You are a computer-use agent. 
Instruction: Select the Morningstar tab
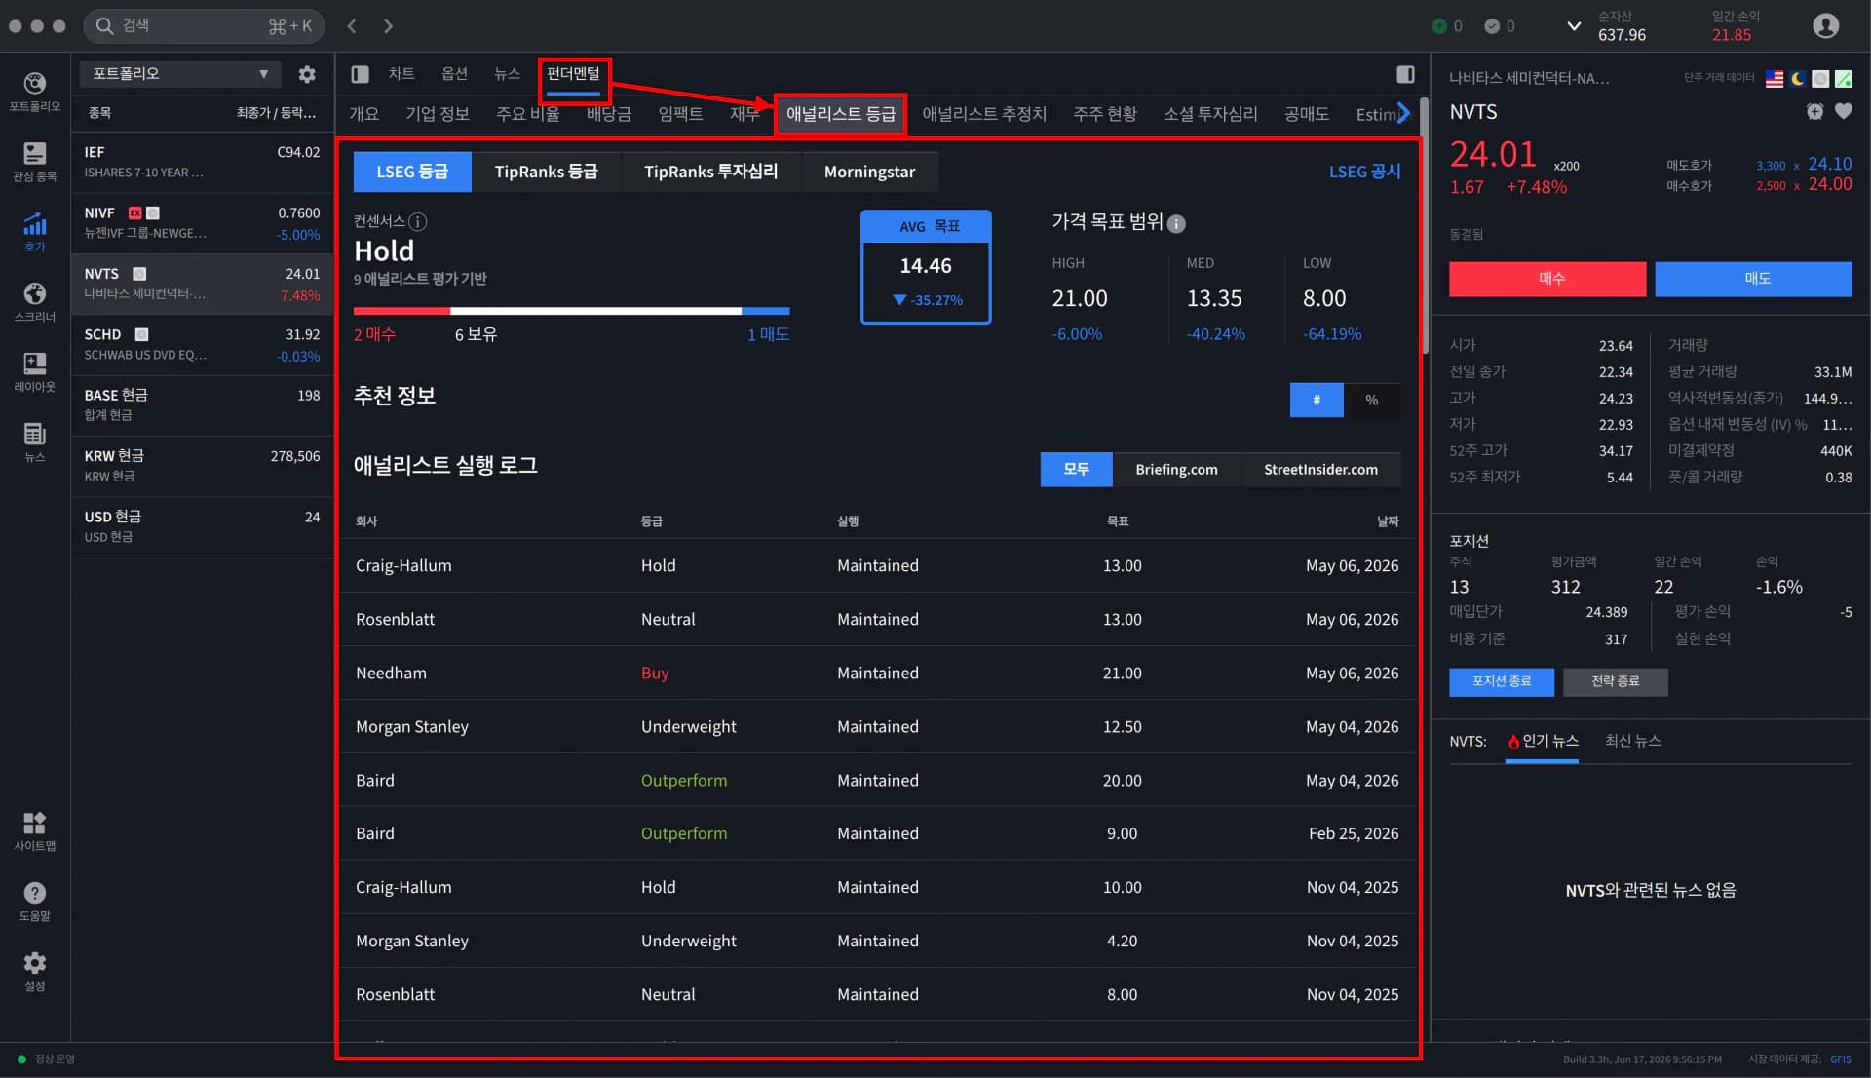[x=869, y=172]
